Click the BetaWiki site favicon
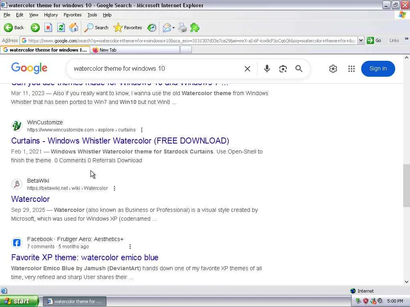Screen dimensions: 410x307 [17, 184]
